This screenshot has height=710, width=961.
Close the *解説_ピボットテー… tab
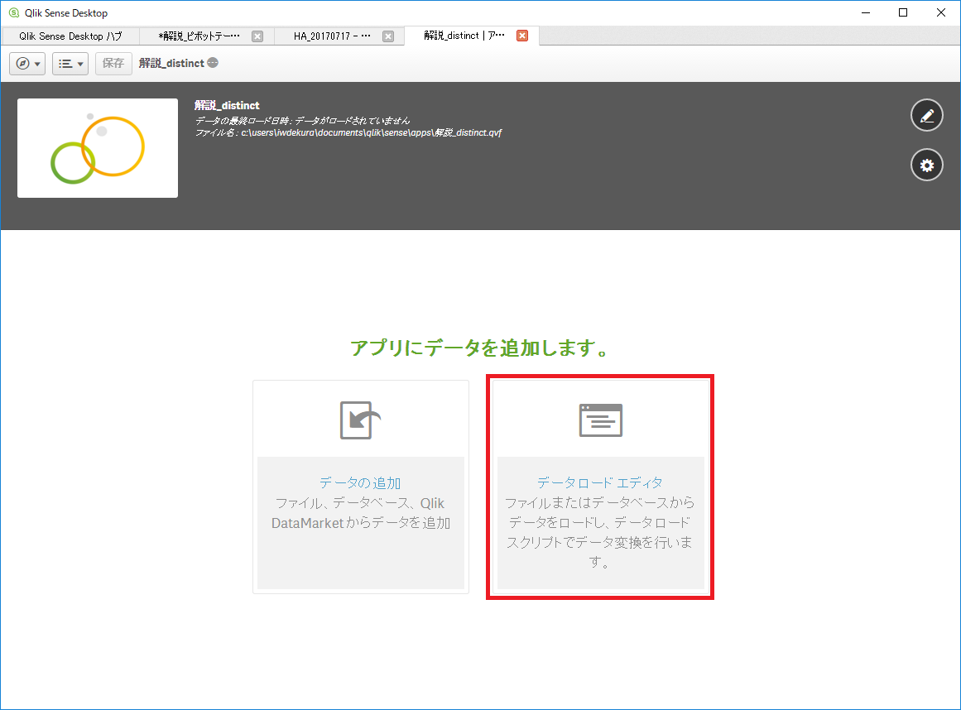[x=257, y=36]
